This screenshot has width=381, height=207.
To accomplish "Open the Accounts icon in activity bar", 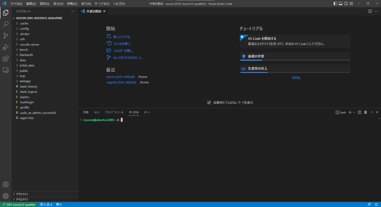I will point(6,184).
